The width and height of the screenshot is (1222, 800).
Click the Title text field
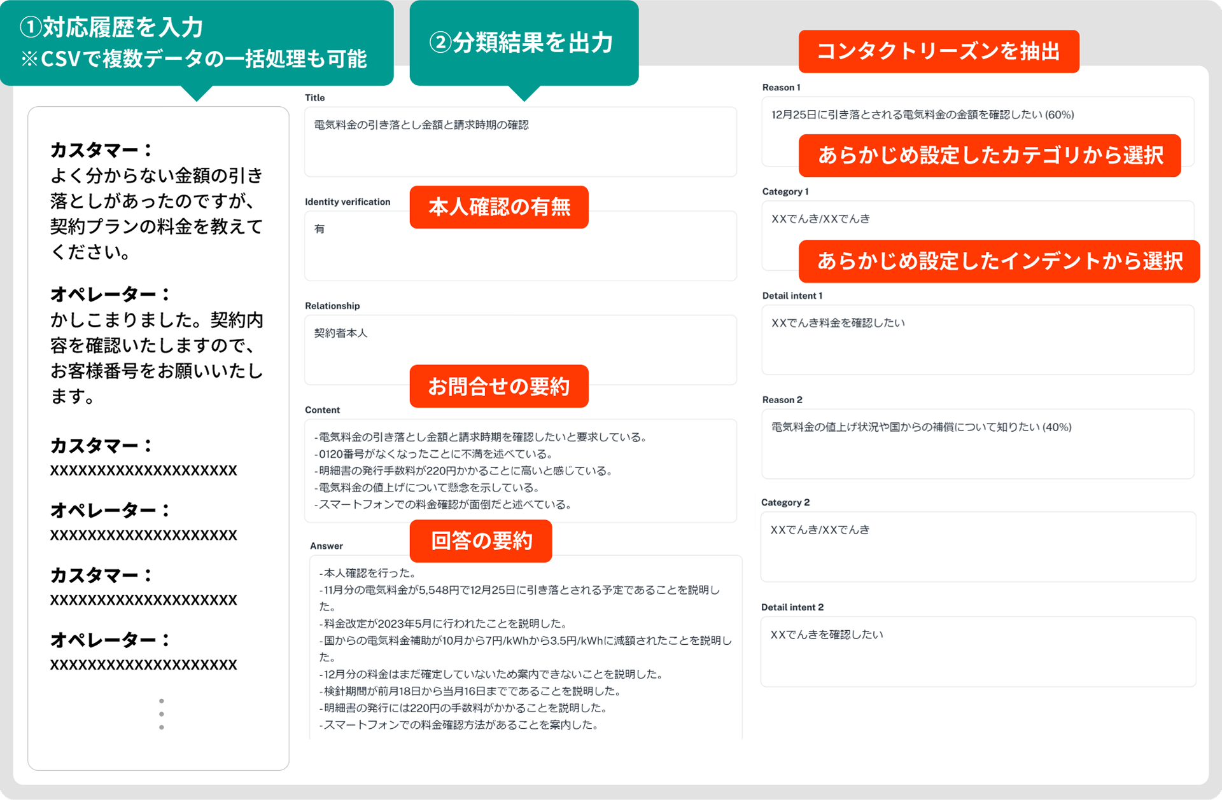(520, 142)
